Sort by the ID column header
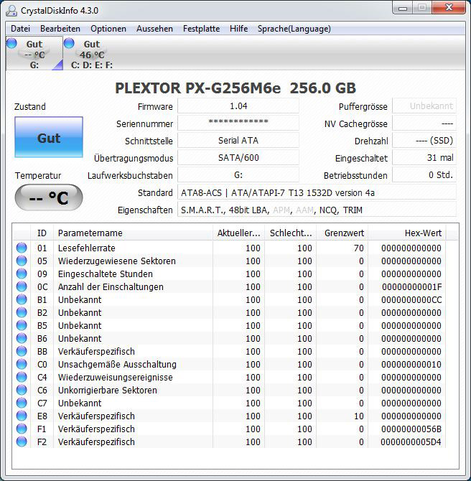Image resolution: width=471 pixels, height=481 pixels. click(42, 233)
